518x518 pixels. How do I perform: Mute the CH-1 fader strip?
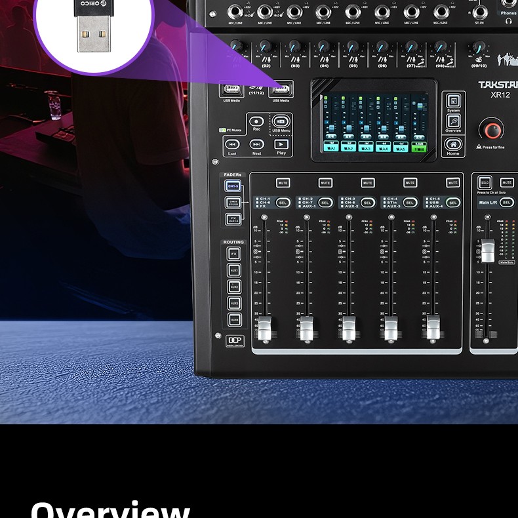tap(283, 183)
